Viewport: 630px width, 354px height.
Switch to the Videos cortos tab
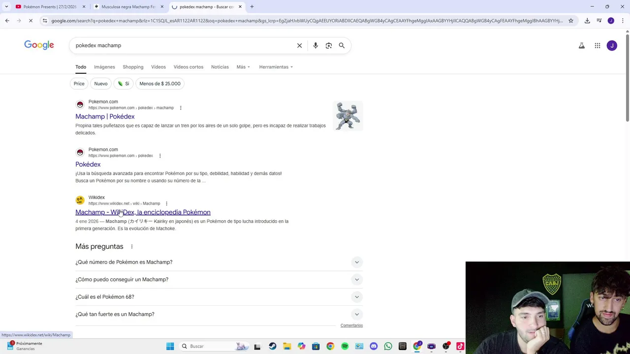[188, 67]
